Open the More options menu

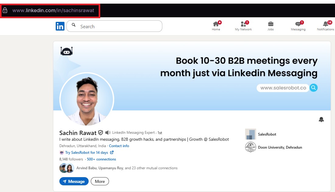coord(100,181)
